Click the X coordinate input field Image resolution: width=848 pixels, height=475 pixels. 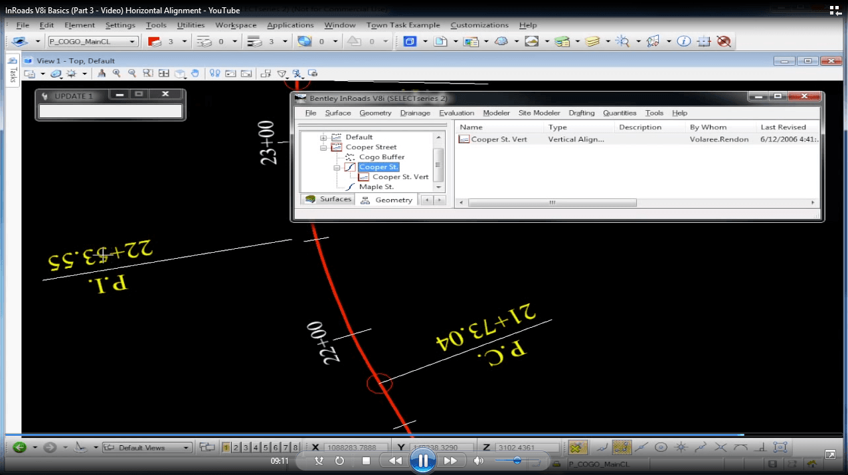357,448
